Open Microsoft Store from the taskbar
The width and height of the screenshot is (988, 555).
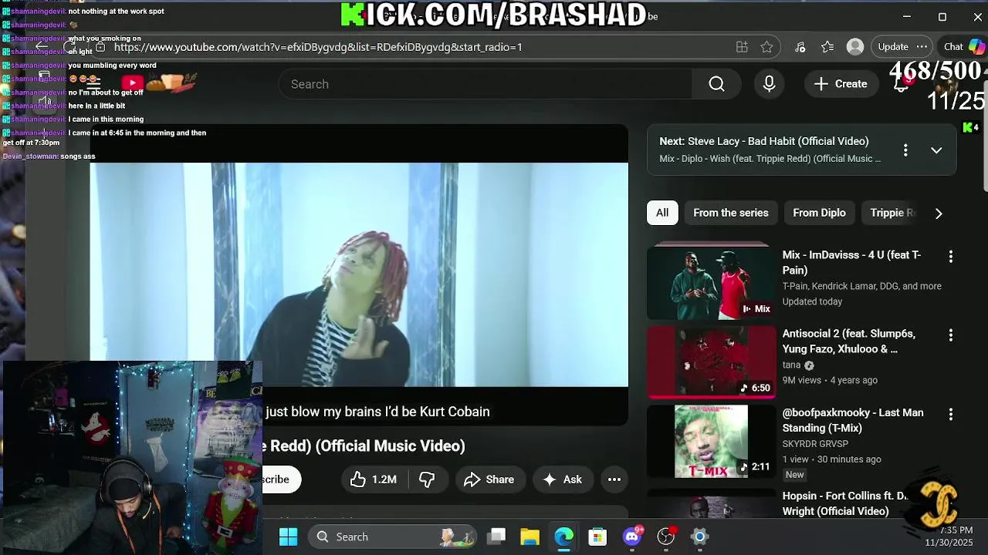pyautogui.click(x=597, y=536)
